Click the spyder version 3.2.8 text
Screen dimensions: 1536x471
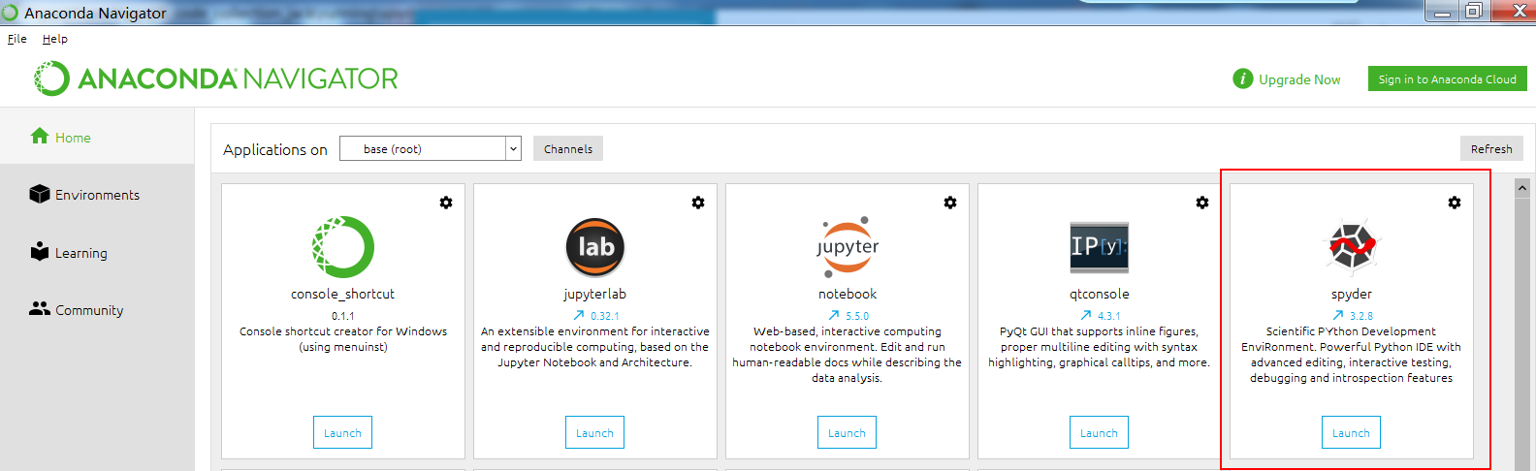[1361, 316]
